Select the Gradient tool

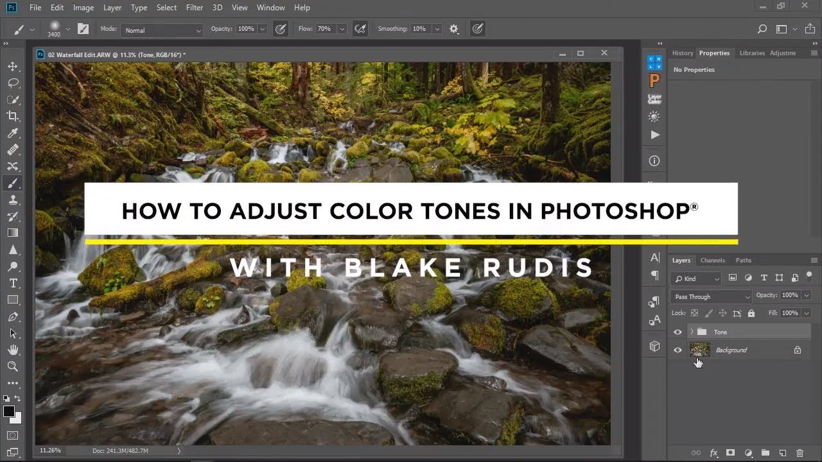tap(12, 233)
